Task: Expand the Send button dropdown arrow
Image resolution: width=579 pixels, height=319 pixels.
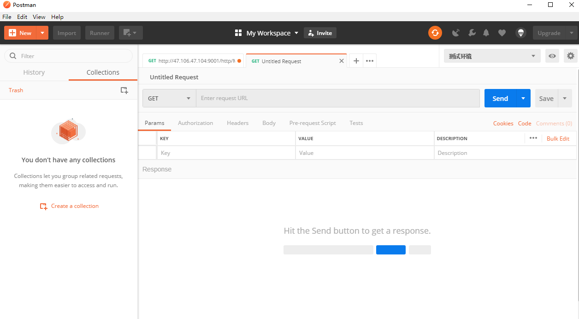Action: point(523,98)
